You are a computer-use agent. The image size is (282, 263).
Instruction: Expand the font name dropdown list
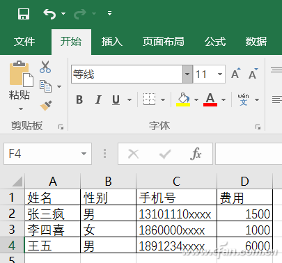[x=187, y=74]
